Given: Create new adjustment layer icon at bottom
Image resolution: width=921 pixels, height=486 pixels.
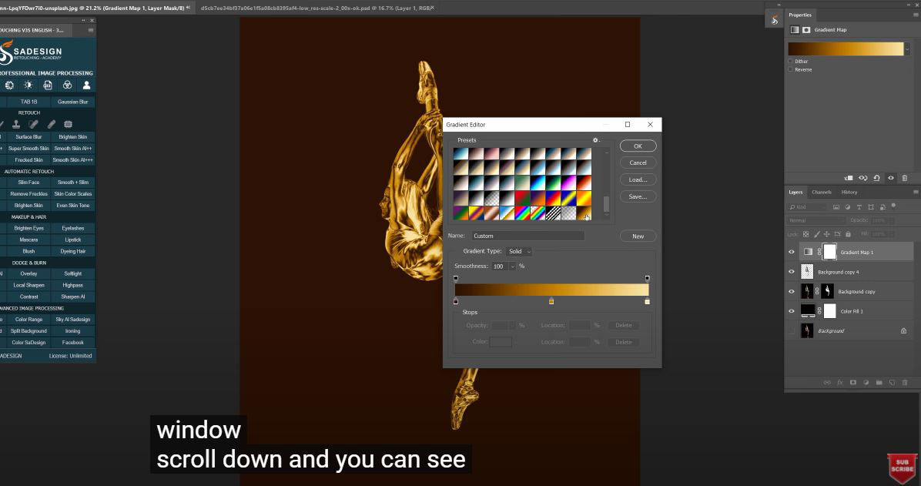Looking at the screenshot, I should [x=866, y=383].
